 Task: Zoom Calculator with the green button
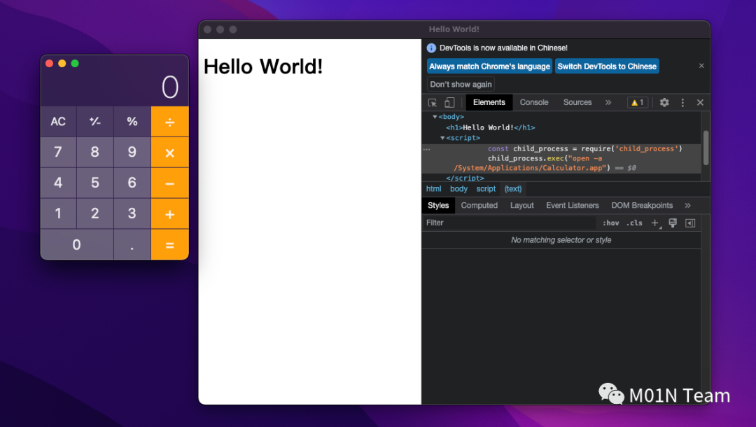coord(75,64)
